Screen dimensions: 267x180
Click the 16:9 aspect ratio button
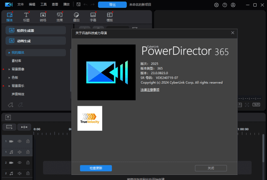[256, 105]
